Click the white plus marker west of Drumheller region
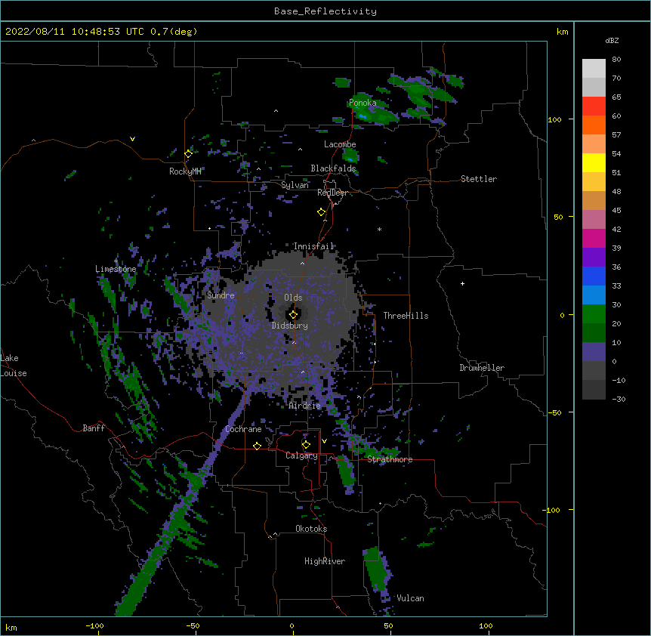Screen dimensions: 651x636 click(x=462, y=283)
